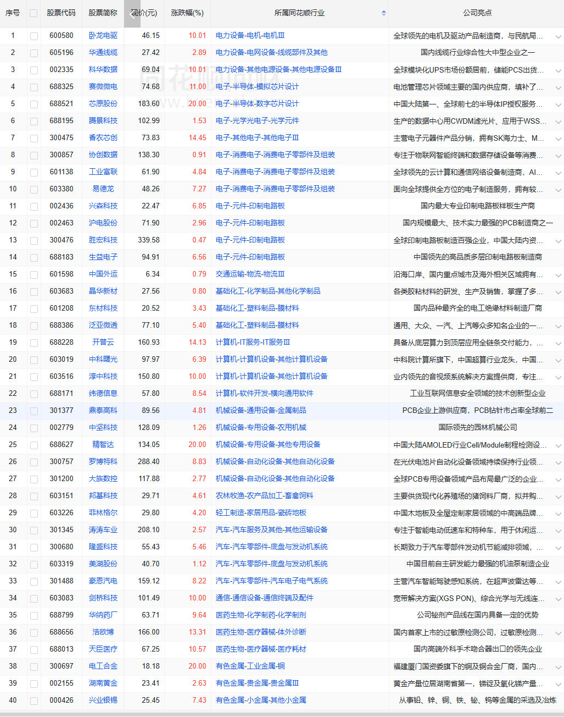The width and height of the screenshot is (564, 717).
Task: Expand the 芯原股份 highlight chevron
Action: point(558,104)
